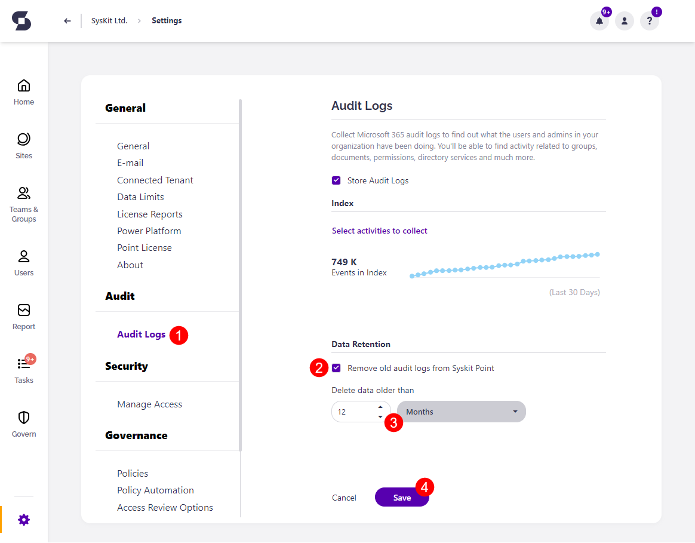Click the help question mark icon
The height and width of the screenshot is (543, 695).
(x=649, y=20)
